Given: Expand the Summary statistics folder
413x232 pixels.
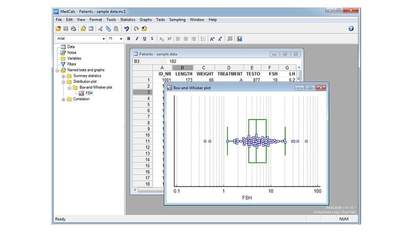Looking at the screenshot, I should 63,76.
